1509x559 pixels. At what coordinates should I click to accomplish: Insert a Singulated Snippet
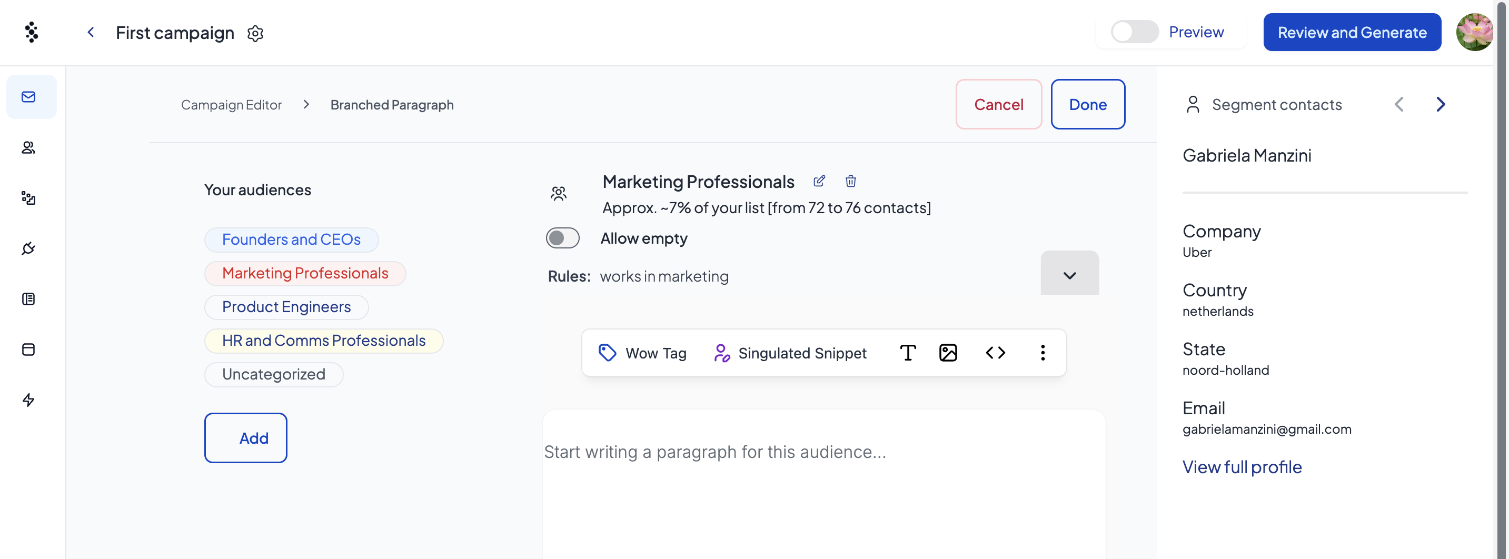790,353
